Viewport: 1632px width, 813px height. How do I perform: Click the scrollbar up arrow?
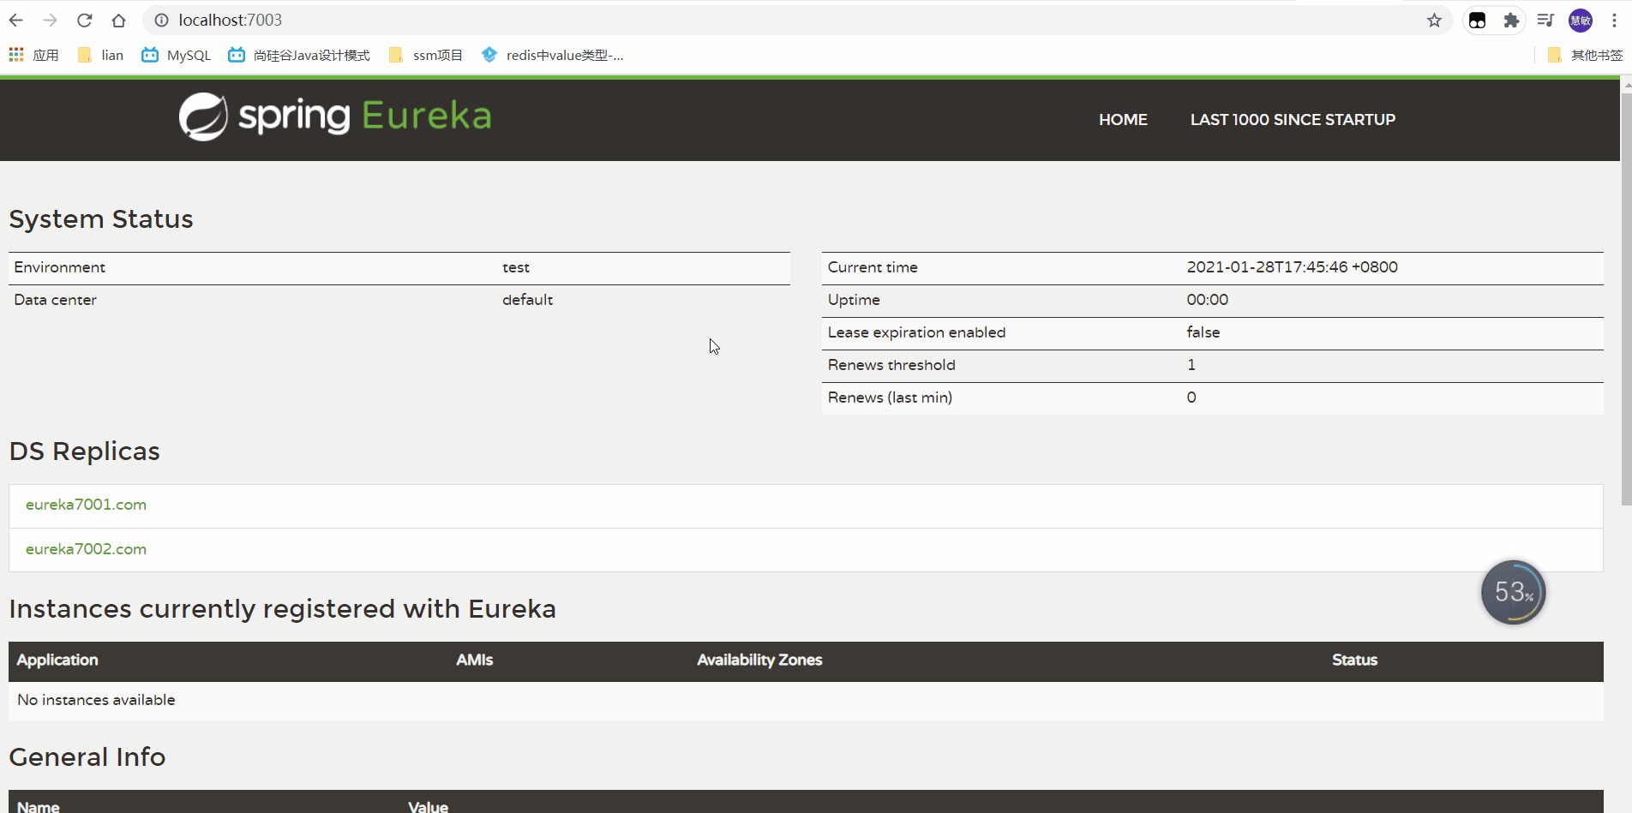point(1626,85)
